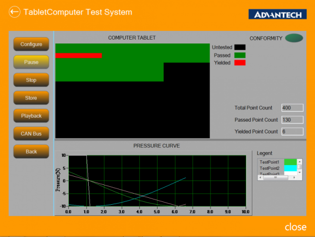Start Playback of recorded data

(31, 116)
